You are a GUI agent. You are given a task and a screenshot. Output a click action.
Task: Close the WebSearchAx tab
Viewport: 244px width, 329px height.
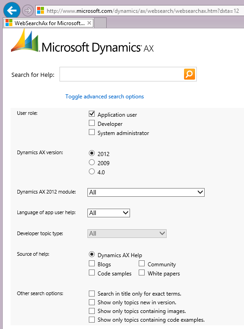click(89, 23)
